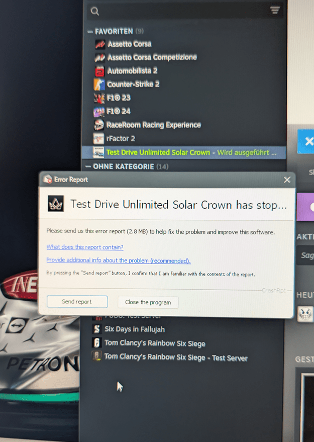Click the Steam library search field
The height and width of the screenshot is (442, 314).
pos(184,11)
